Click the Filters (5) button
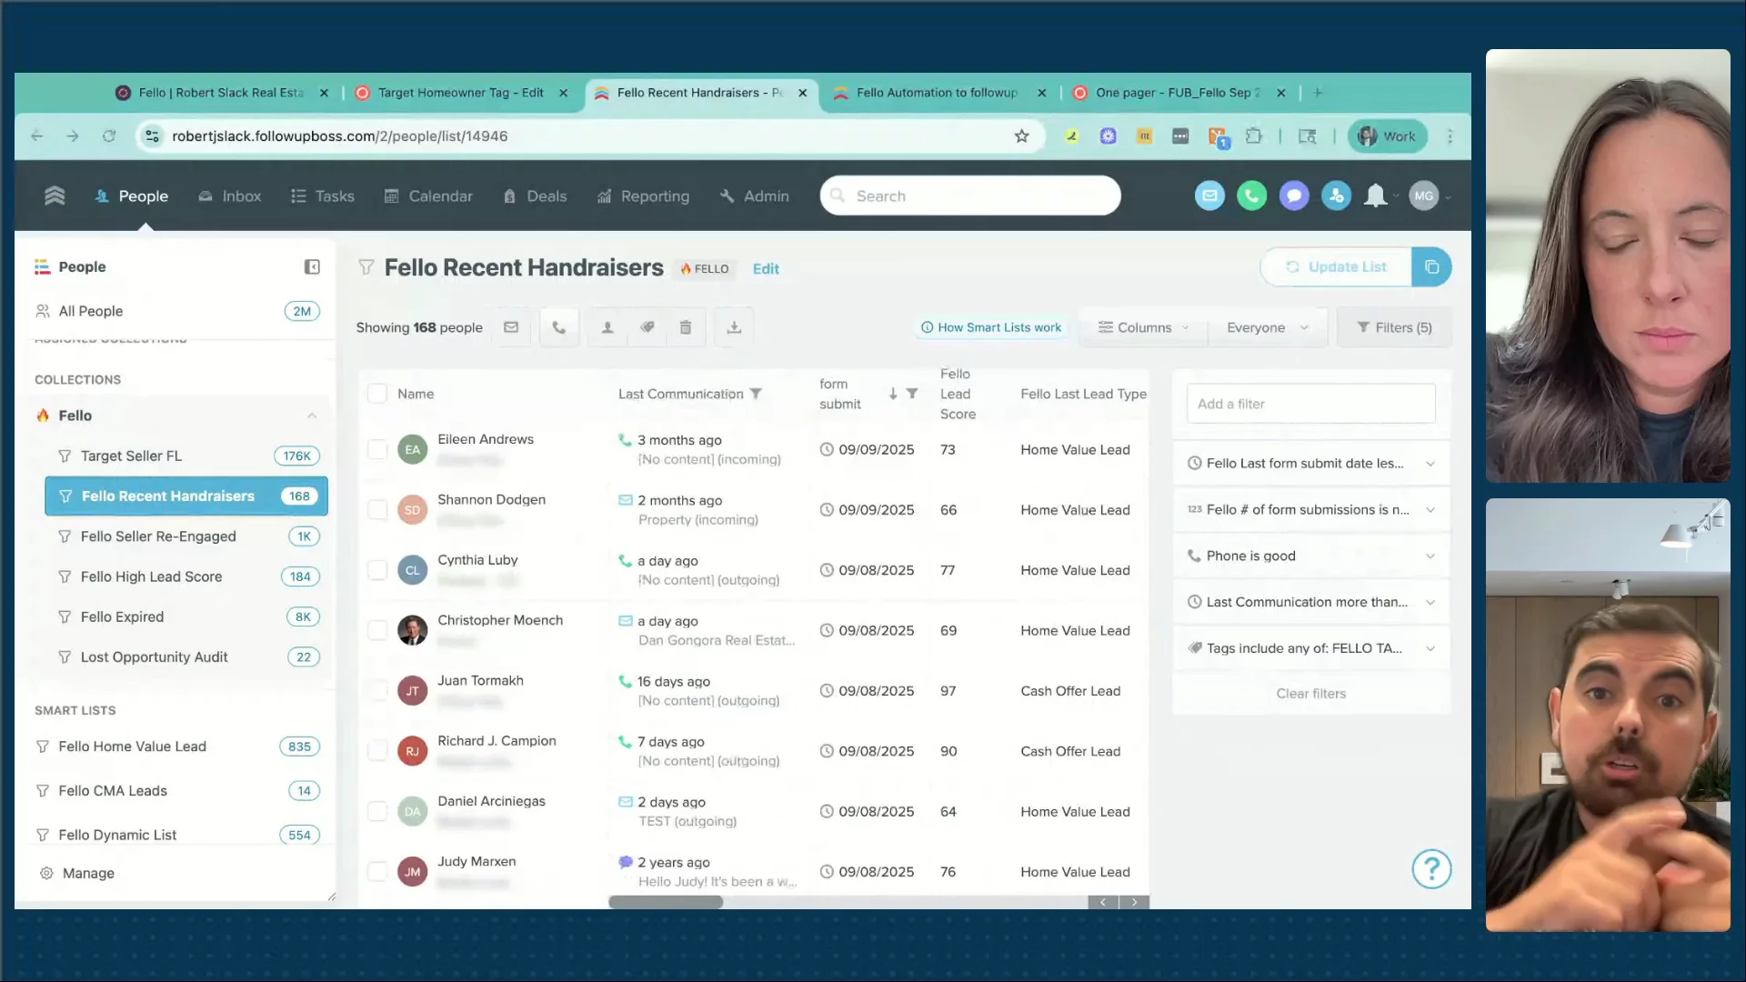1746x982 pixels. coord(1394,327)
